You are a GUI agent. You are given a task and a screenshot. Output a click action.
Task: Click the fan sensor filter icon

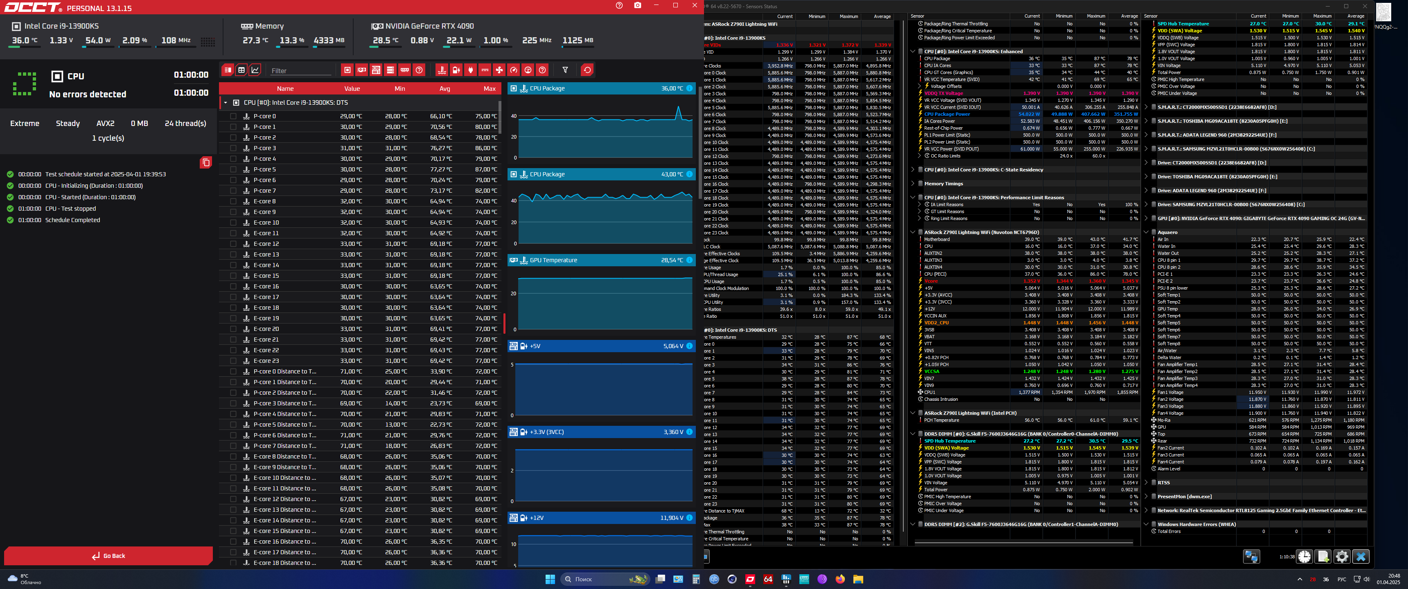[499, 70]
